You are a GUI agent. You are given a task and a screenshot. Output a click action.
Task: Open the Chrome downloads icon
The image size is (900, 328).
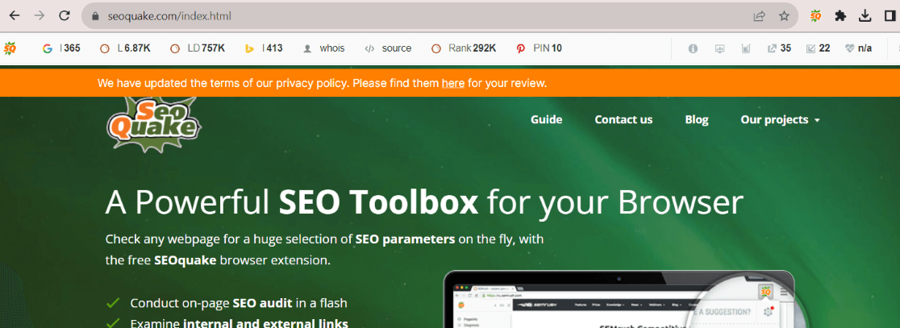(865, 15)
